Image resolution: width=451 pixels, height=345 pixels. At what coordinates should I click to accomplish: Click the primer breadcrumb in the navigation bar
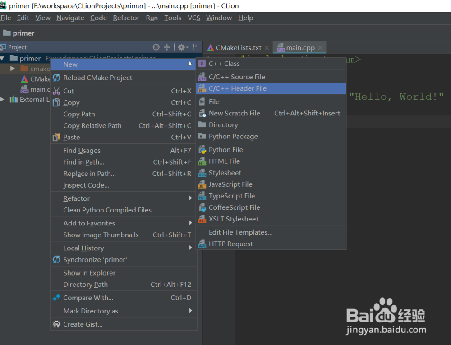[x=18, y=33]
